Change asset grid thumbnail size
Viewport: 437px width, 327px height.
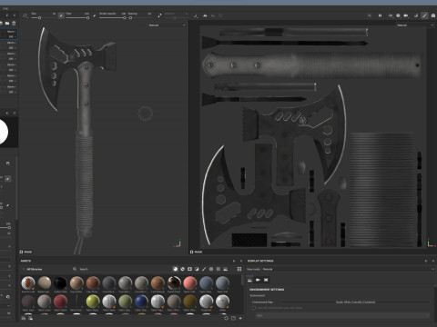239,269
